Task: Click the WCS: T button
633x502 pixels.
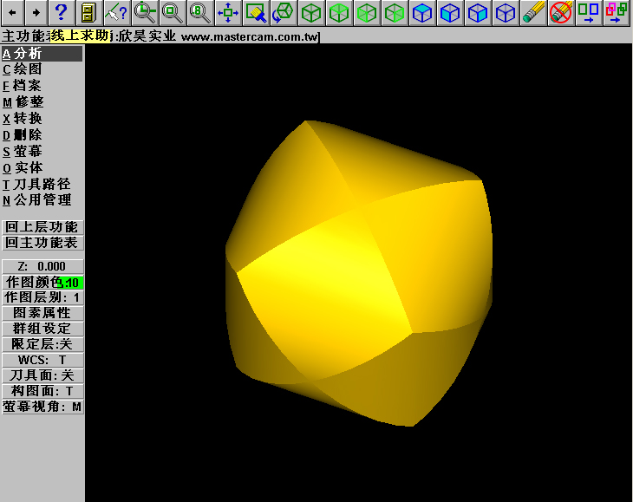Action: (42, 360)
